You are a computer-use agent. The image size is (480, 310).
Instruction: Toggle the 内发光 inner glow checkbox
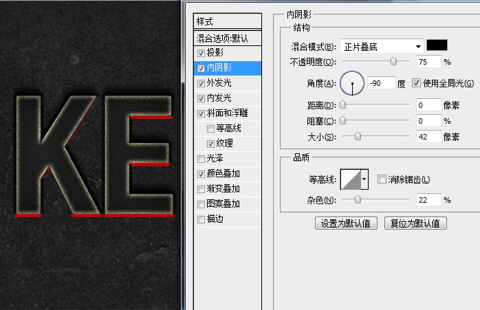[x=201, y=98]
